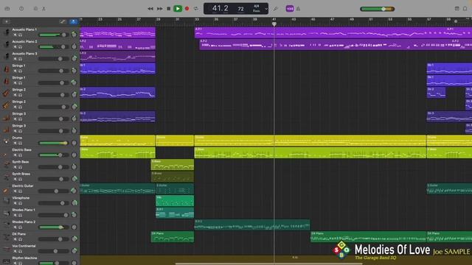Click the horizontal scrollbar at bottom
This screenshot has width=472, height=265.
coord(268,264)
